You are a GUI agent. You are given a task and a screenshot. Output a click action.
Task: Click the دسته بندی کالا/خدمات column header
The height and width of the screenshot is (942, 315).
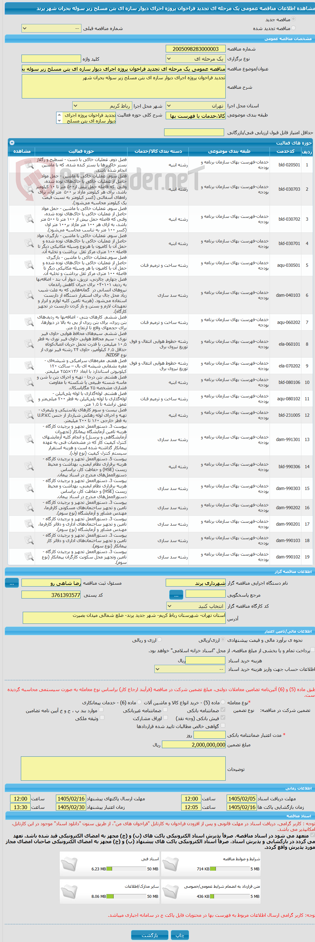tap(158, 151)
